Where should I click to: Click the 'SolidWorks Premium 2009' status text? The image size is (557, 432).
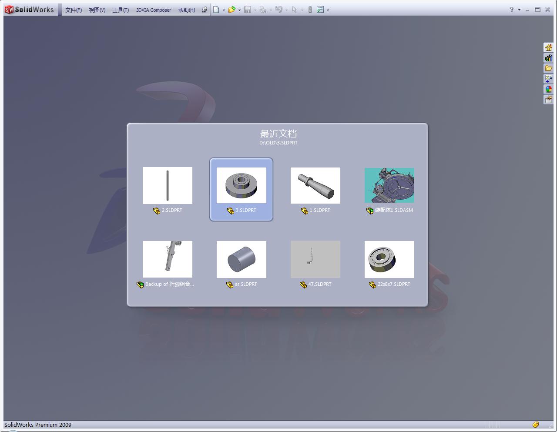38,425
